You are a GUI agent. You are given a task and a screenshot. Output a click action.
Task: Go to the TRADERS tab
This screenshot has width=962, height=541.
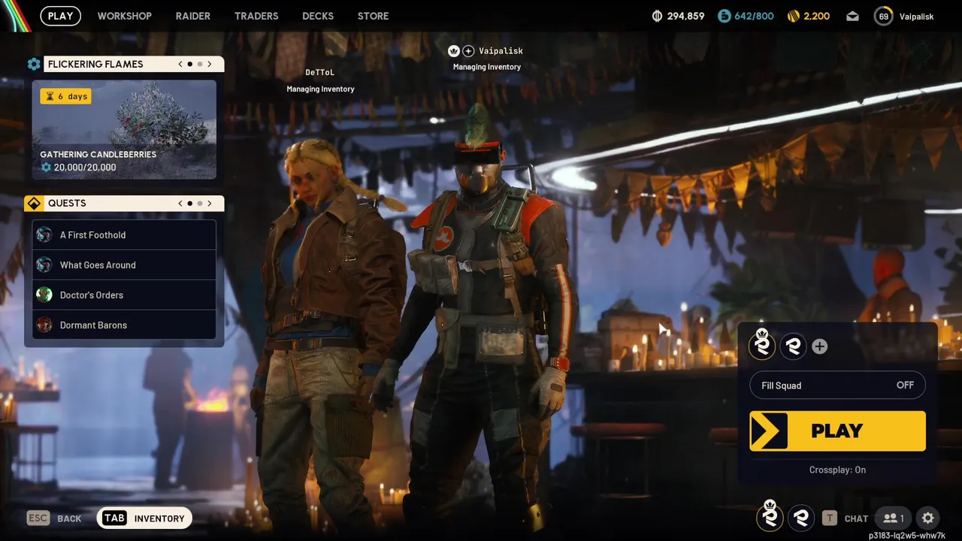point(256,16)
